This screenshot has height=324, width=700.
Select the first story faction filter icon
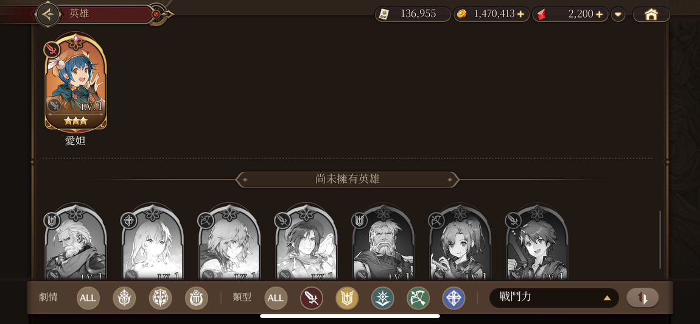tap(124, 298)
